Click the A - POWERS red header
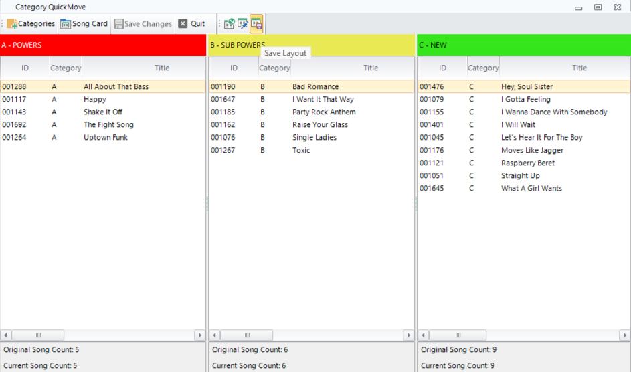 tap(103, 45)
